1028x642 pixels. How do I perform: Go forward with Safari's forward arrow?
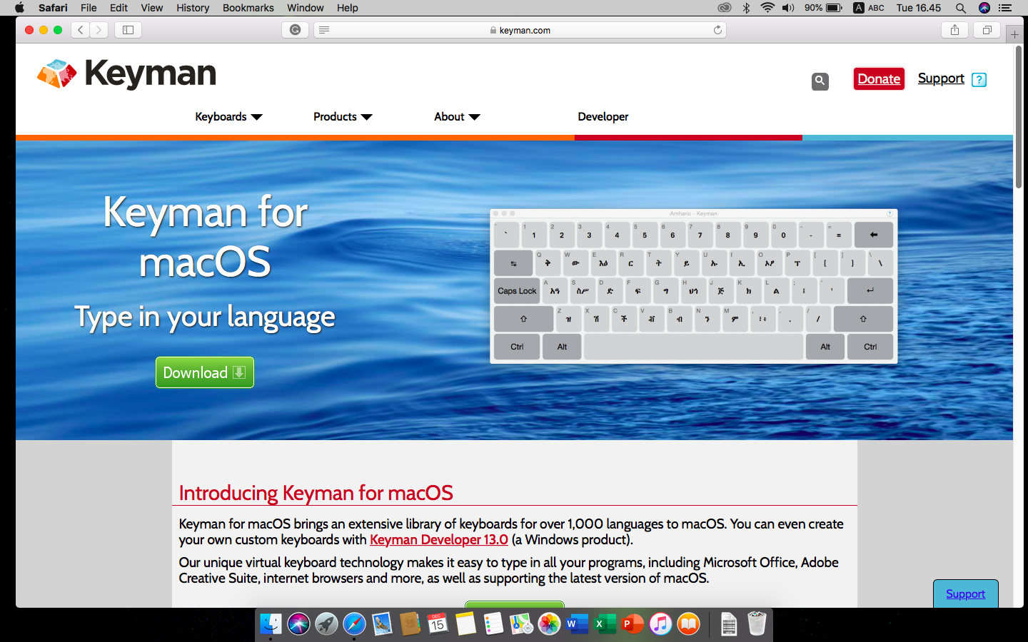[x=99, y=30]
